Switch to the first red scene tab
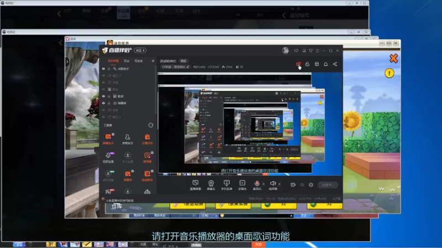 tap(113, 61)
